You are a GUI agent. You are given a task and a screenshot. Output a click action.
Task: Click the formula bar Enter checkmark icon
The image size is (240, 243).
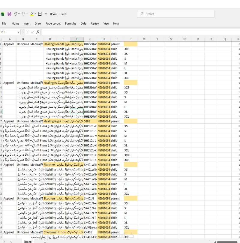(32, 32)
